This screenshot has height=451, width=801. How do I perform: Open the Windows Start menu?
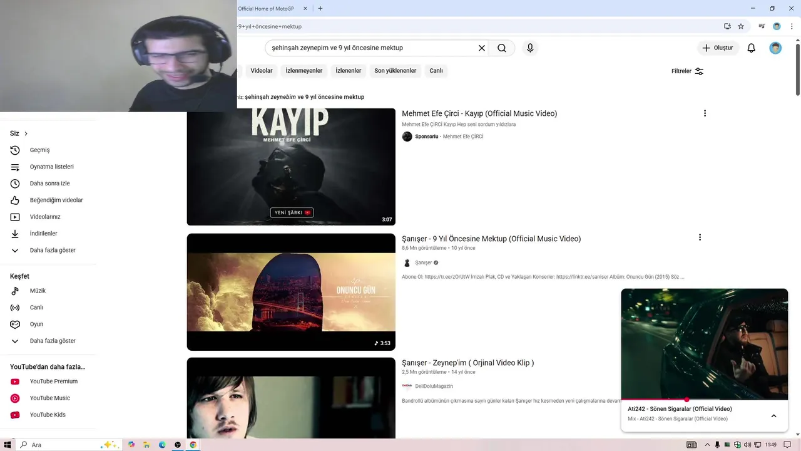[8, 445]
